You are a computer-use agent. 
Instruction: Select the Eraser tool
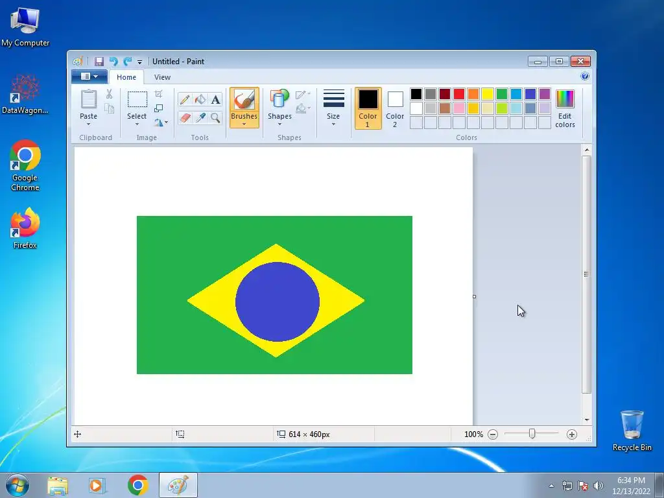[x=185, y=118]
